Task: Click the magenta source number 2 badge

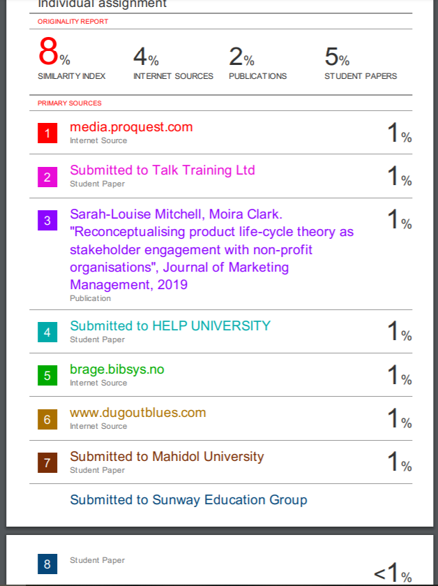Action: pyautogui.click(x=47, y=177)
